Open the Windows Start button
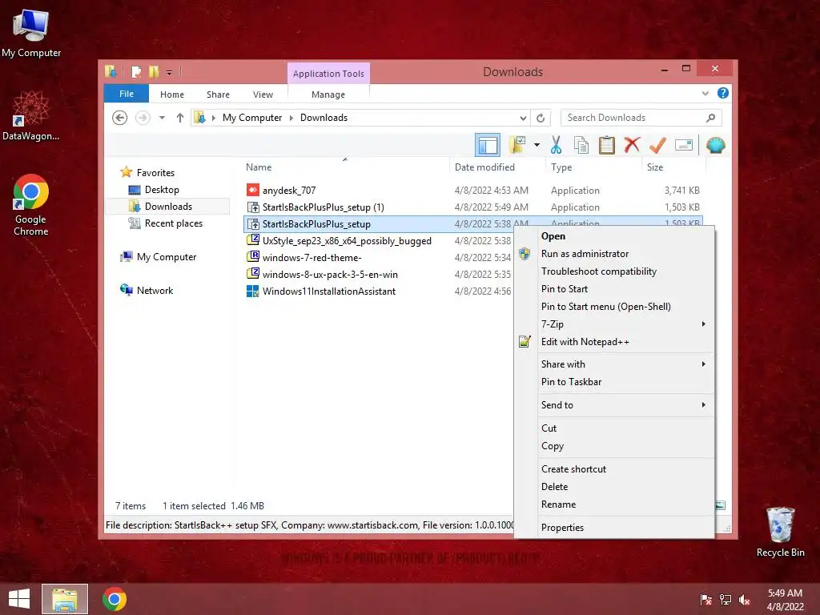820x615 pixels. coord(19,599)
